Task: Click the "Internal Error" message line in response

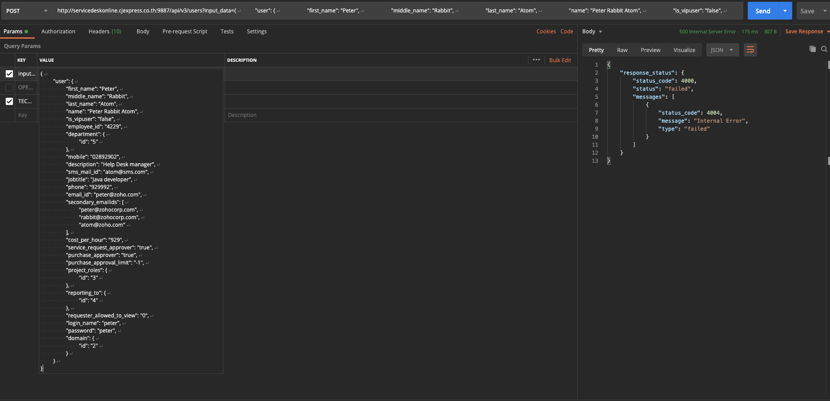Action: tap(703, 121)
